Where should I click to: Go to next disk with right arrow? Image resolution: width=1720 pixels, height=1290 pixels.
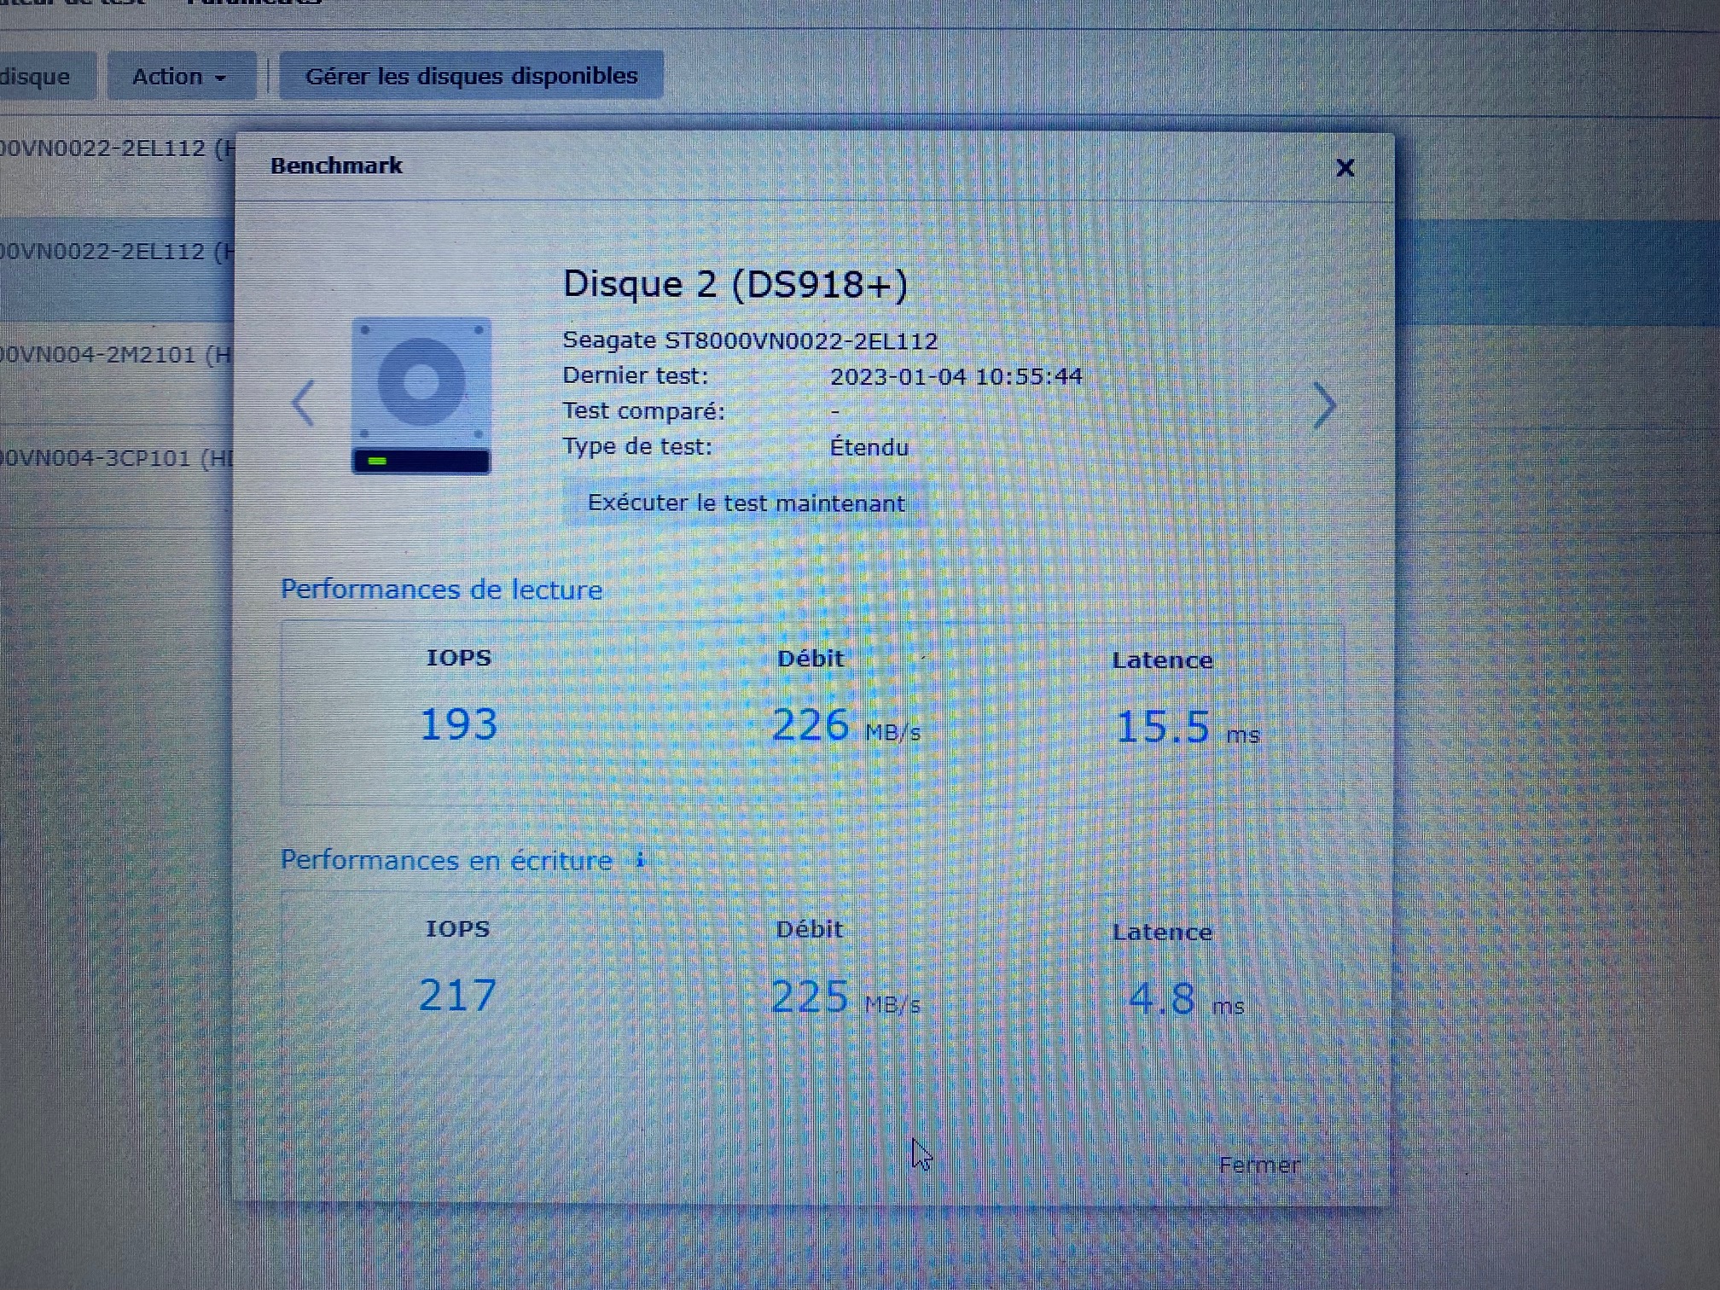tap(1323, 406)
